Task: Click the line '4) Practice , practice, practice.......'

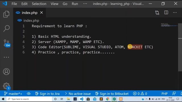Action: (x=73, y=52)
